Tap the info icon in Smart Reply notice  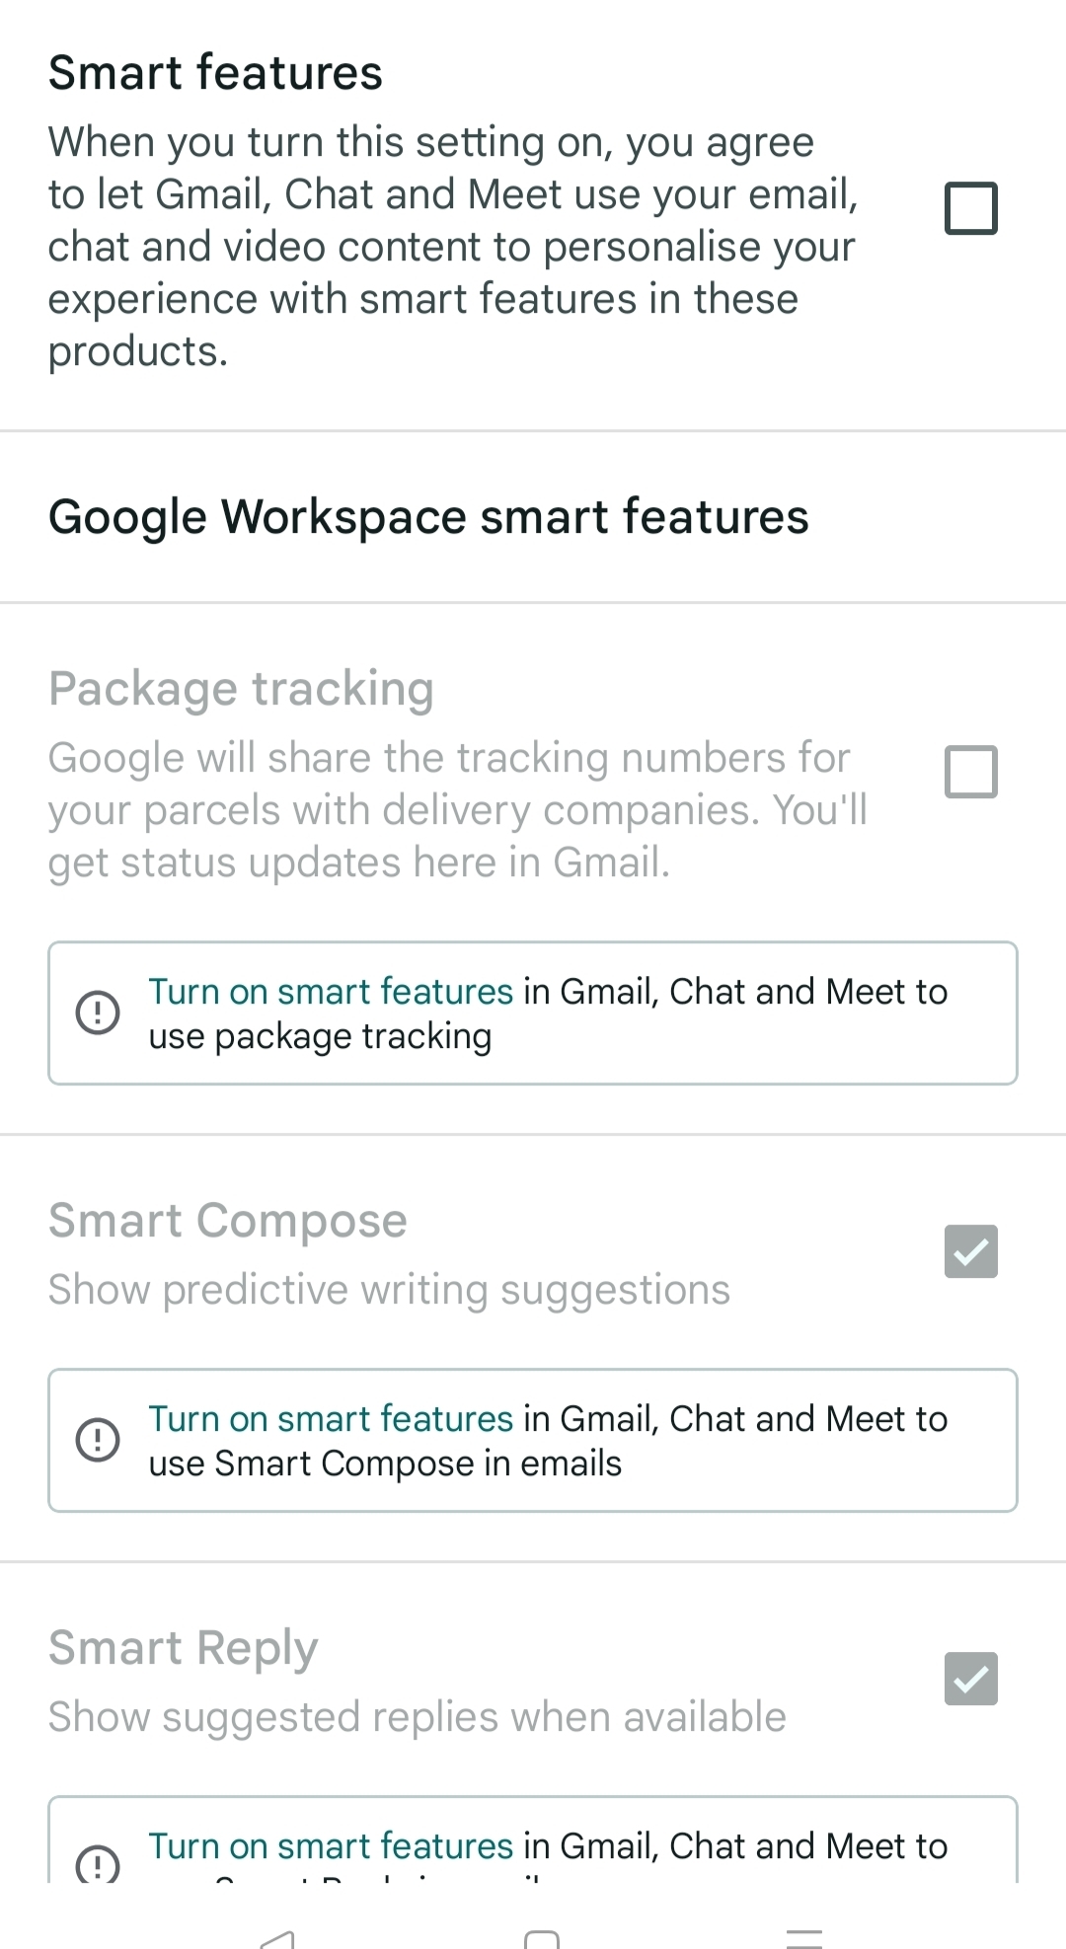98,1863
